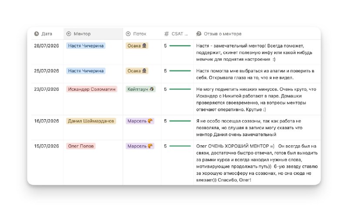
Task: Click the emoji in first Осака tag
Action: 144,46
